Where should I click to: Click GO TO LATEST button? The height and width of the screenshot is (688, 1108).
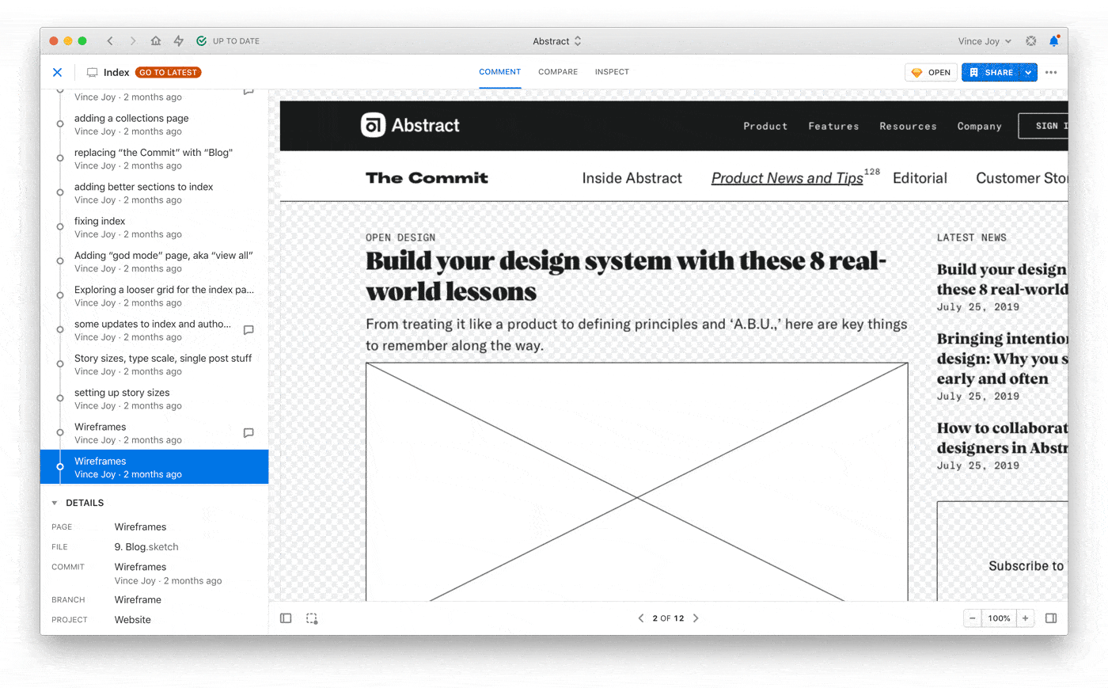click(x=169, y=72)
